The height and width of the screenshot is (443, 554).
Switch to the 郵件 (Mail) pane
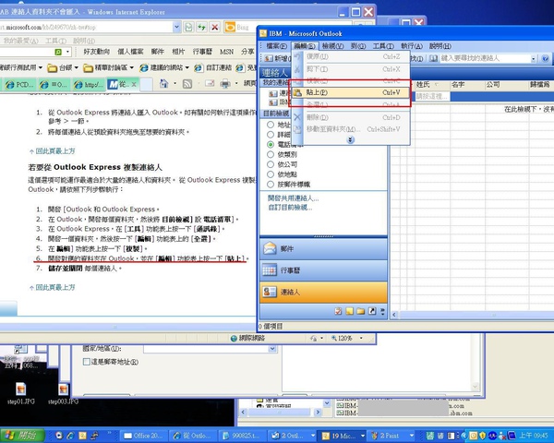(323, 249)
